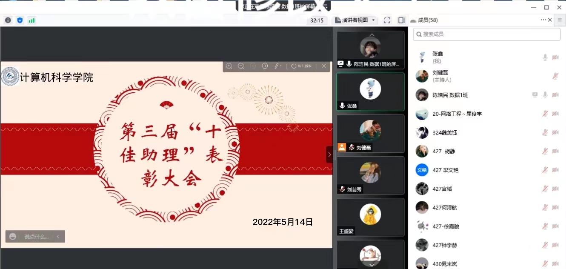Open the members panel more options menu
Image resolution: width=566 pixels, height=269 pixels.
pos(543,20)
